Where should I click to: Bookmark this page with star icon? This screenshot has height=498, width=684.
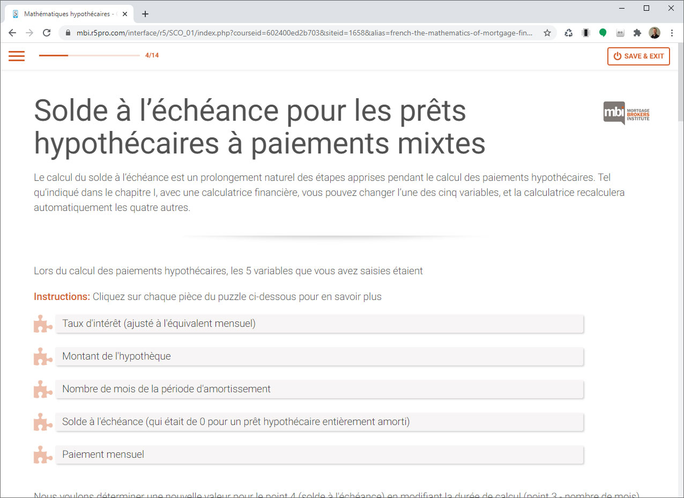[547, 33]
